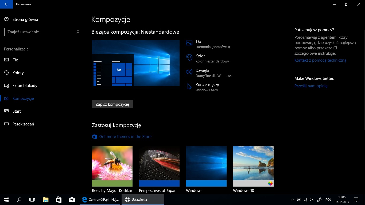This screenshot has height=205, width=365.
Task: Click Ustawienia taskbar window button
Action: [x=143, y=199]
